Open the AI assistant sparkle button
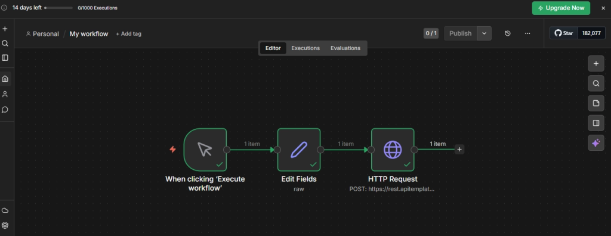The image size is (611, 236). [596, 143]
